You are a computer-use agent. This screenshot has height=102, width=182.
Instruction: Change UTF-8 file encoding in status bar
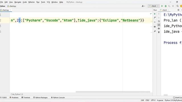click(x=153, y=100)
